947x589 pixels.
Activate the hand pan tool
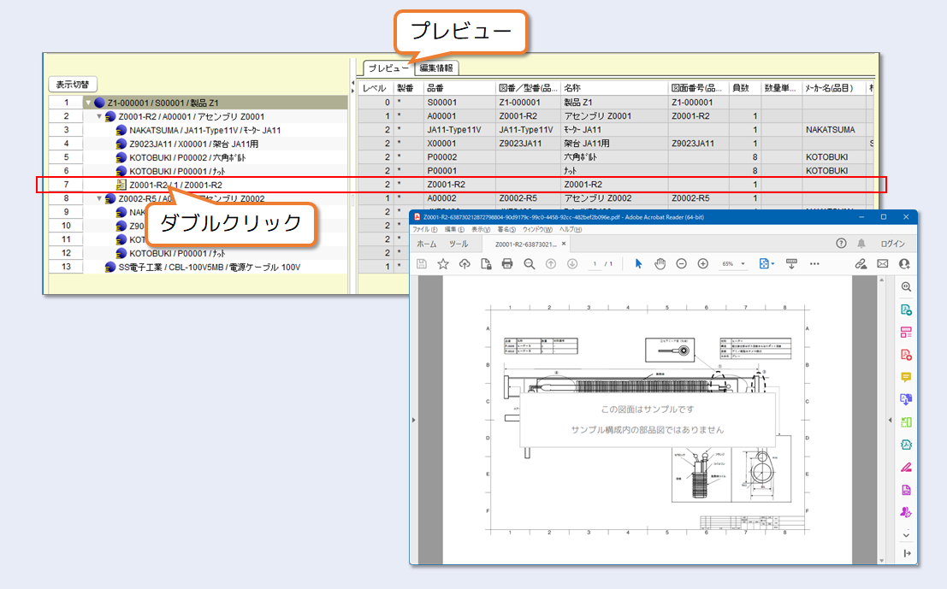660,263
